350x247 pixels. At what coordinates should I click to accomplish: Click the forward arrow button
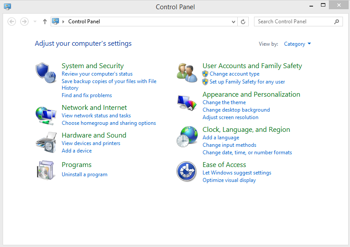pyautogui.click(x=24, y=22)
